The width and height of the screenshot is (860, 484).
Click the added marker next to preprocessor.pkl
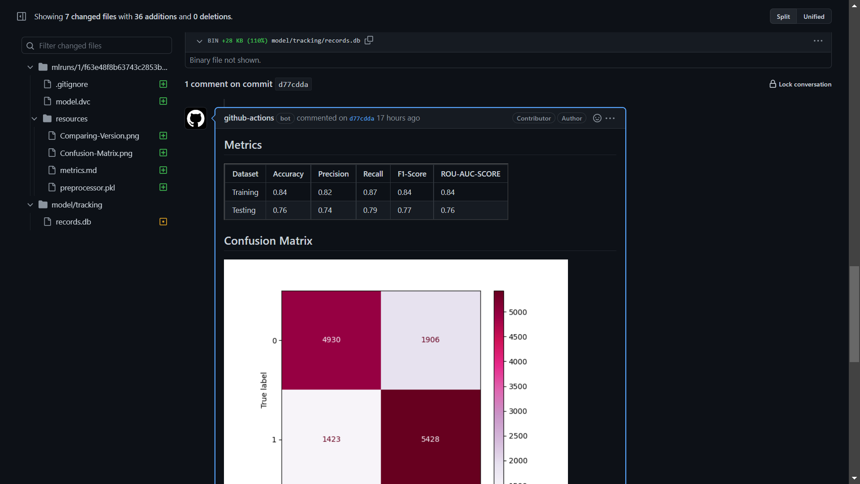(x=163, y=187)
